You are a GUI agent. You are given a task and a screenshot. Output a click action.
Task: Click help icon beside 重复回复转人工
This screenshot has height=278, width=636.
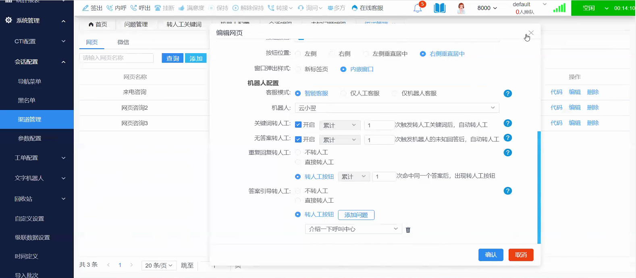coord(508,153)
